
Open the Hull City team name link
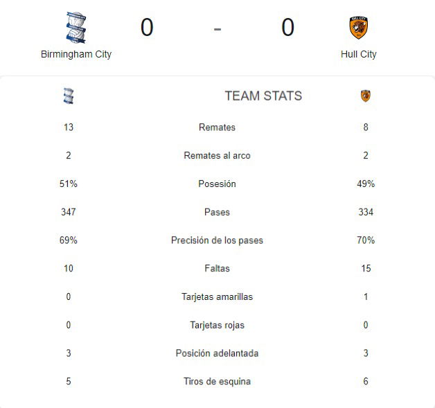coord(358,54)
